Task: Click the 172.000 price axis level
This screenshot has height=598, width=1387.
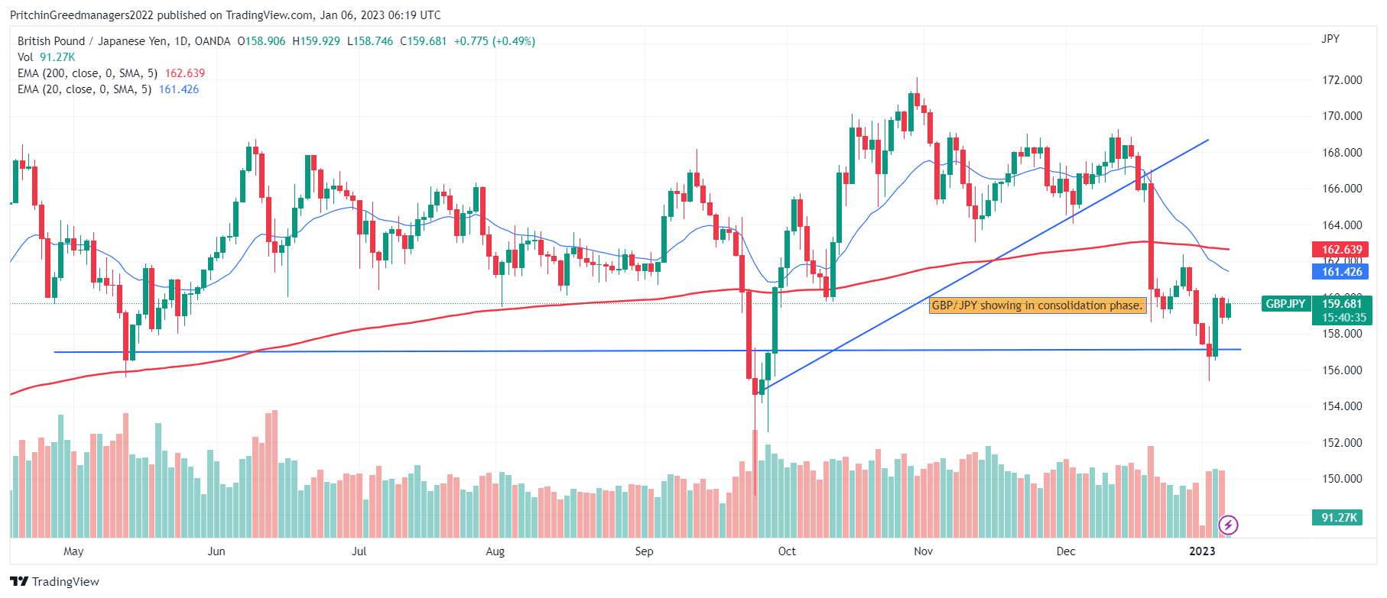Action: tap(1342, 80)
